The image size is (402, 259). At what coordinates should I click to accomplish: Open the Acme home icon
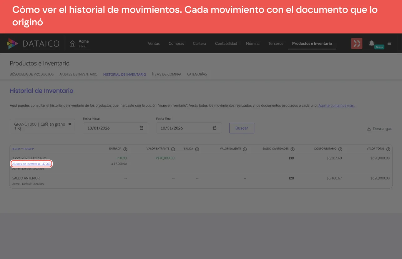click(x=73, y=44)
